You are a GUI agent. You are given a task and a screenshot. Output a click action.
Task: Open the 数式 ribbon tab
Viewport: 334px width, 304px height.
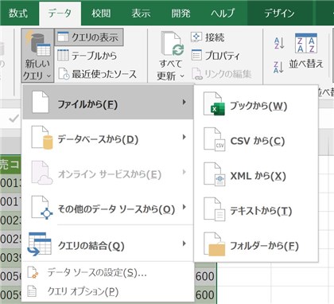(17, 14)
